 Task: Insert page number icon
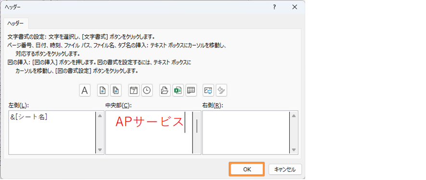click(103, 90)
